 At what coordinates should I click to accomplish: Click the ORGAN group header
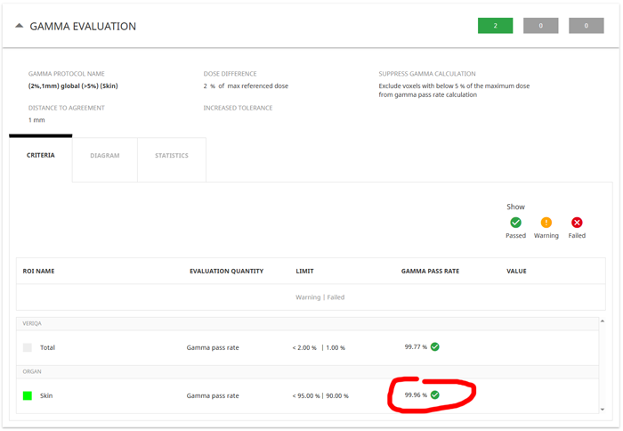(307, 371)
